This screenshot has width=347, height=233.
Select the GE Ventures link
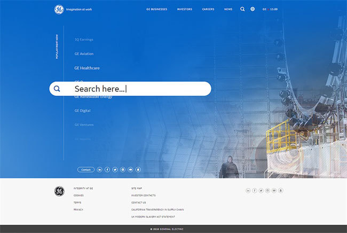[84, 125]
